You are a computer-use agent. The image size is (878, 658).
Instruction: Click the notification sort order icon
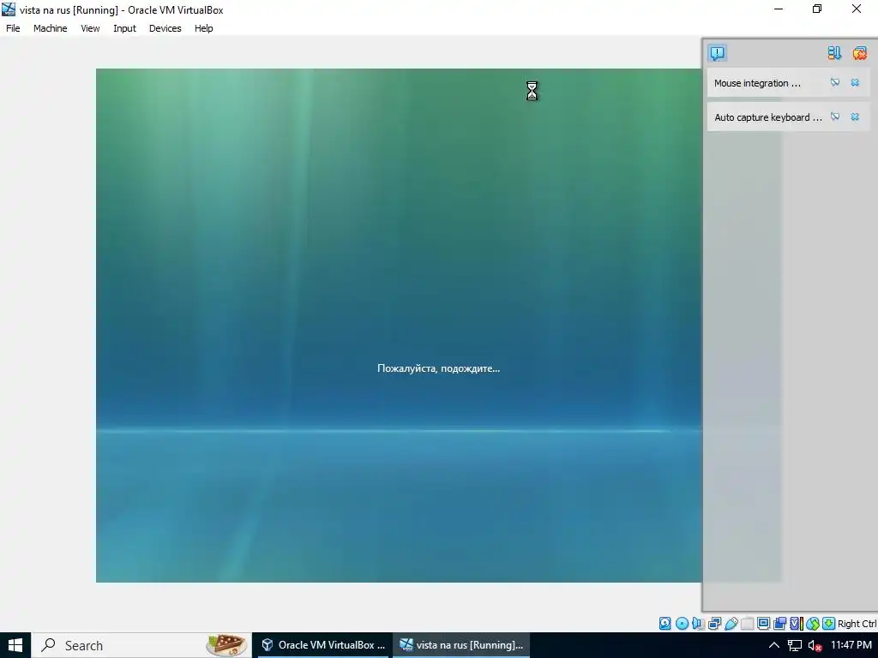(834, 53)
